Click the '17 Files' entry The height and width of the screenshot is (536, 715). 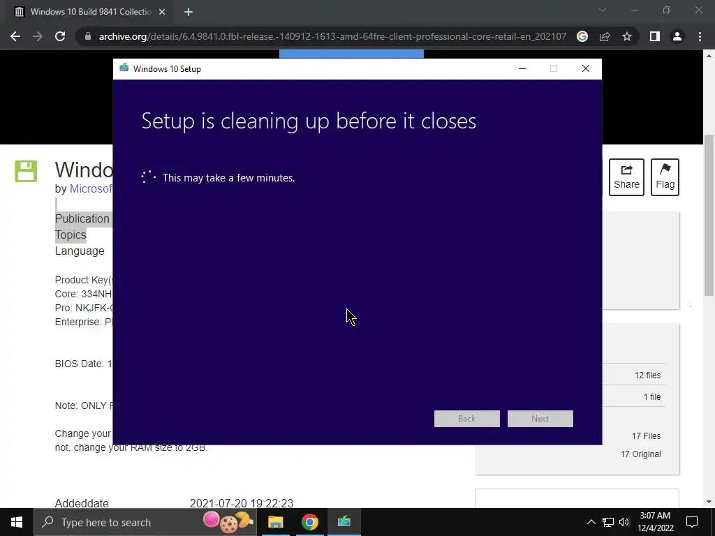tap(646, 435)
